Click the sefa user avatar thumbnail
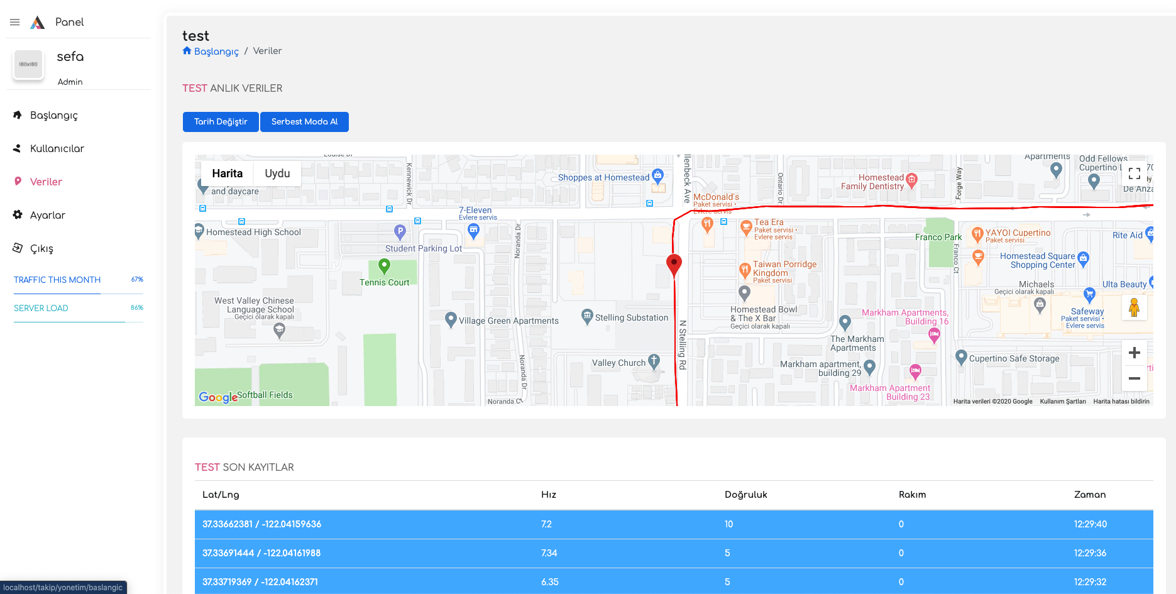 point(28,64)
